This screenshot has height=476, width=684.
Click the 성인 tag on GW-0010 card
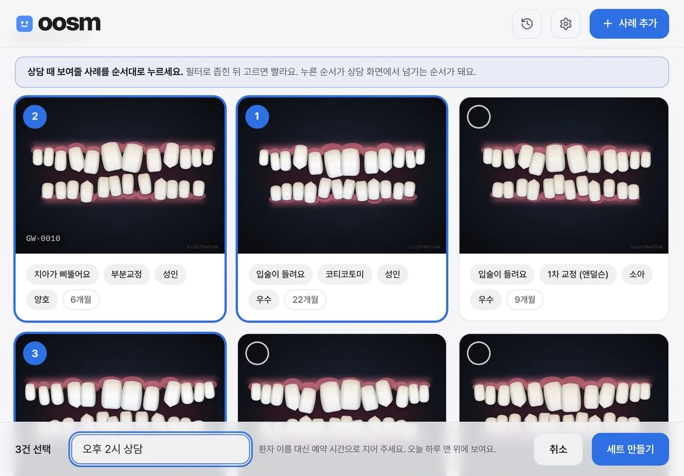pyautogui.click(x=171, y=274)
